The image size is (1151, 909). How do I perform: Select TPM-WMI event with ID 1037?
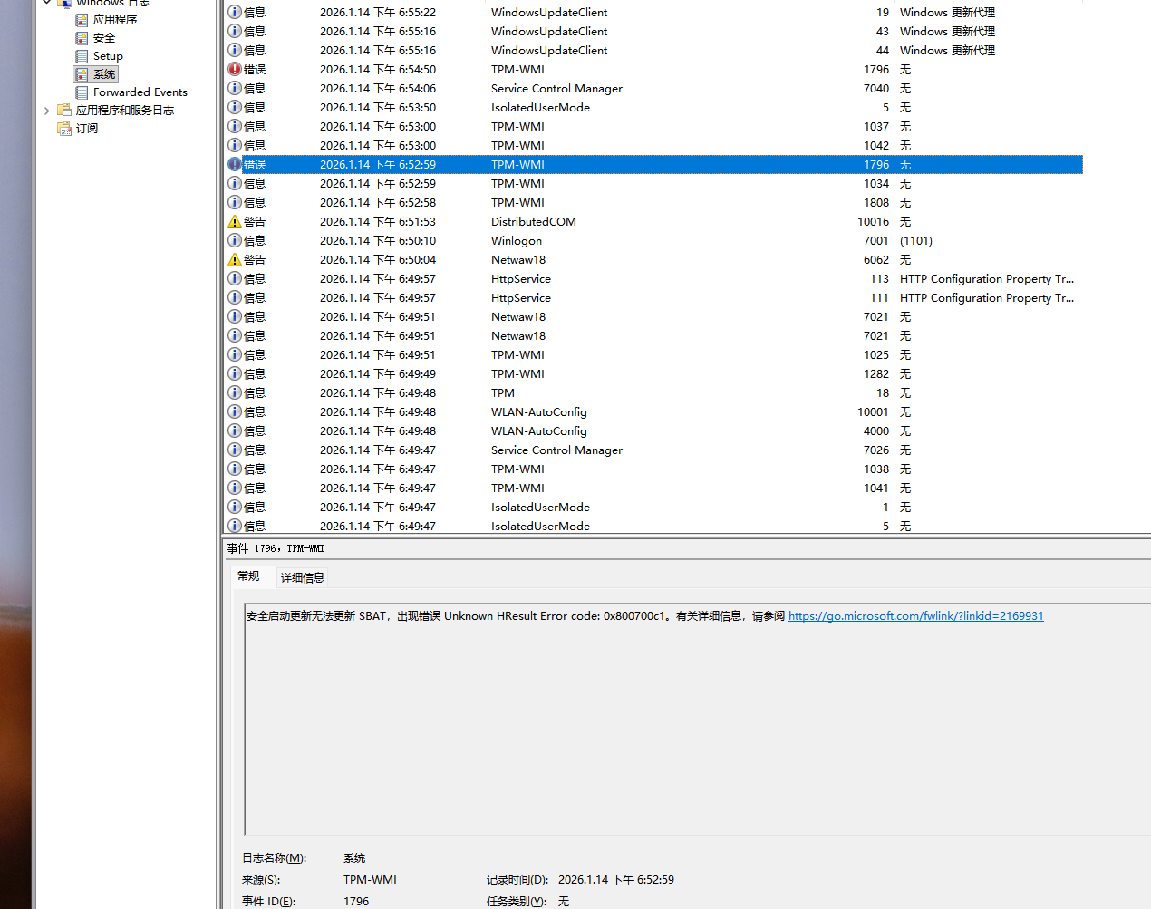coord(653,126)
